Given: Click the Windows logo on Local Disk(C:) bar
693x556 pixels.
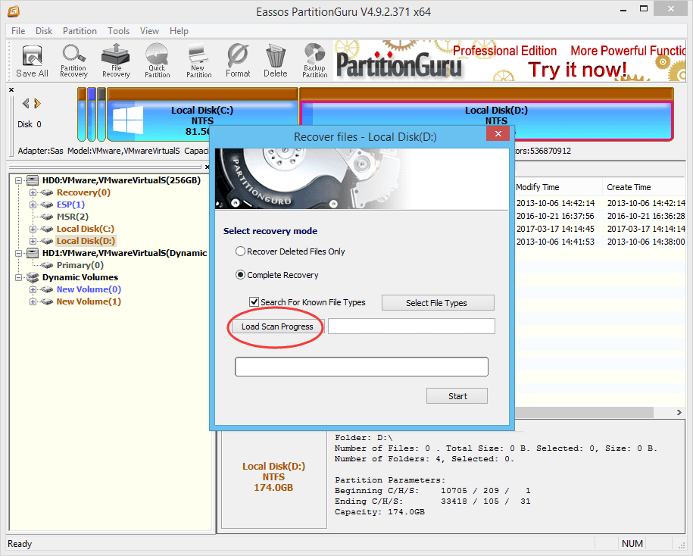Looking at the screenshot, I should point(128,120).
